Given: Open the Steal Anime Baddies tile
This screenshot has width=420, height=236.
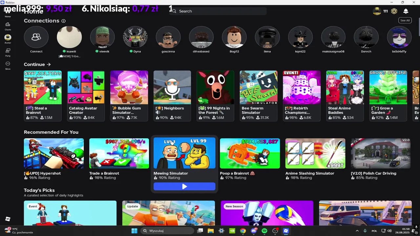Looking at the screenshot, I should point(345,95).
